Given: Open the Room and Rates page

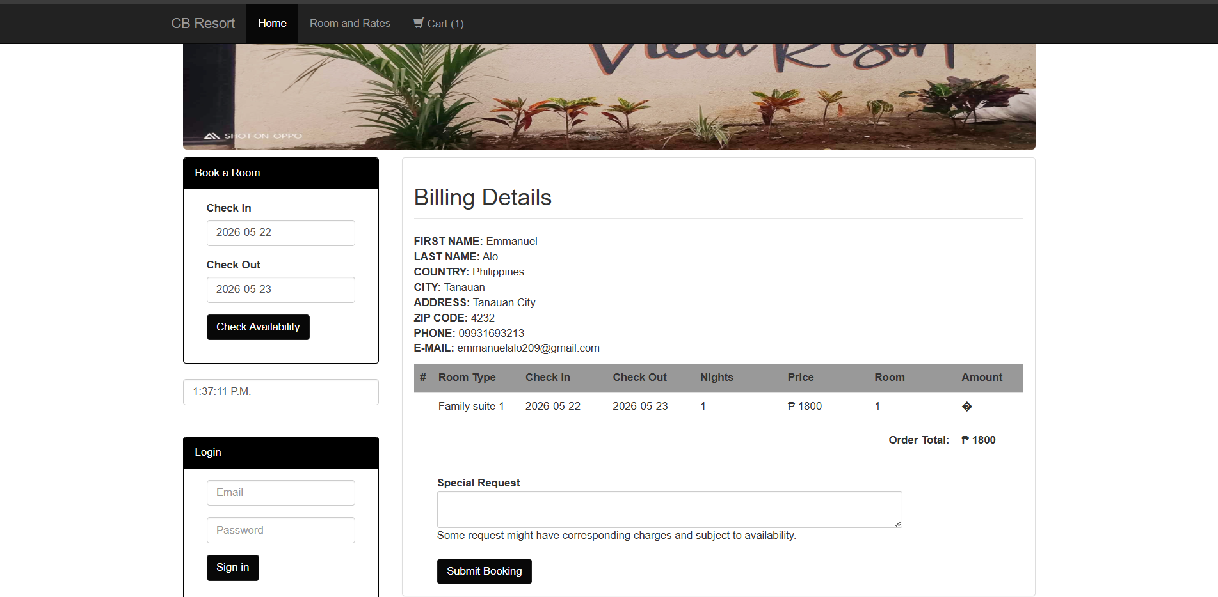Looking at the screenshot, I should (350, 24).
